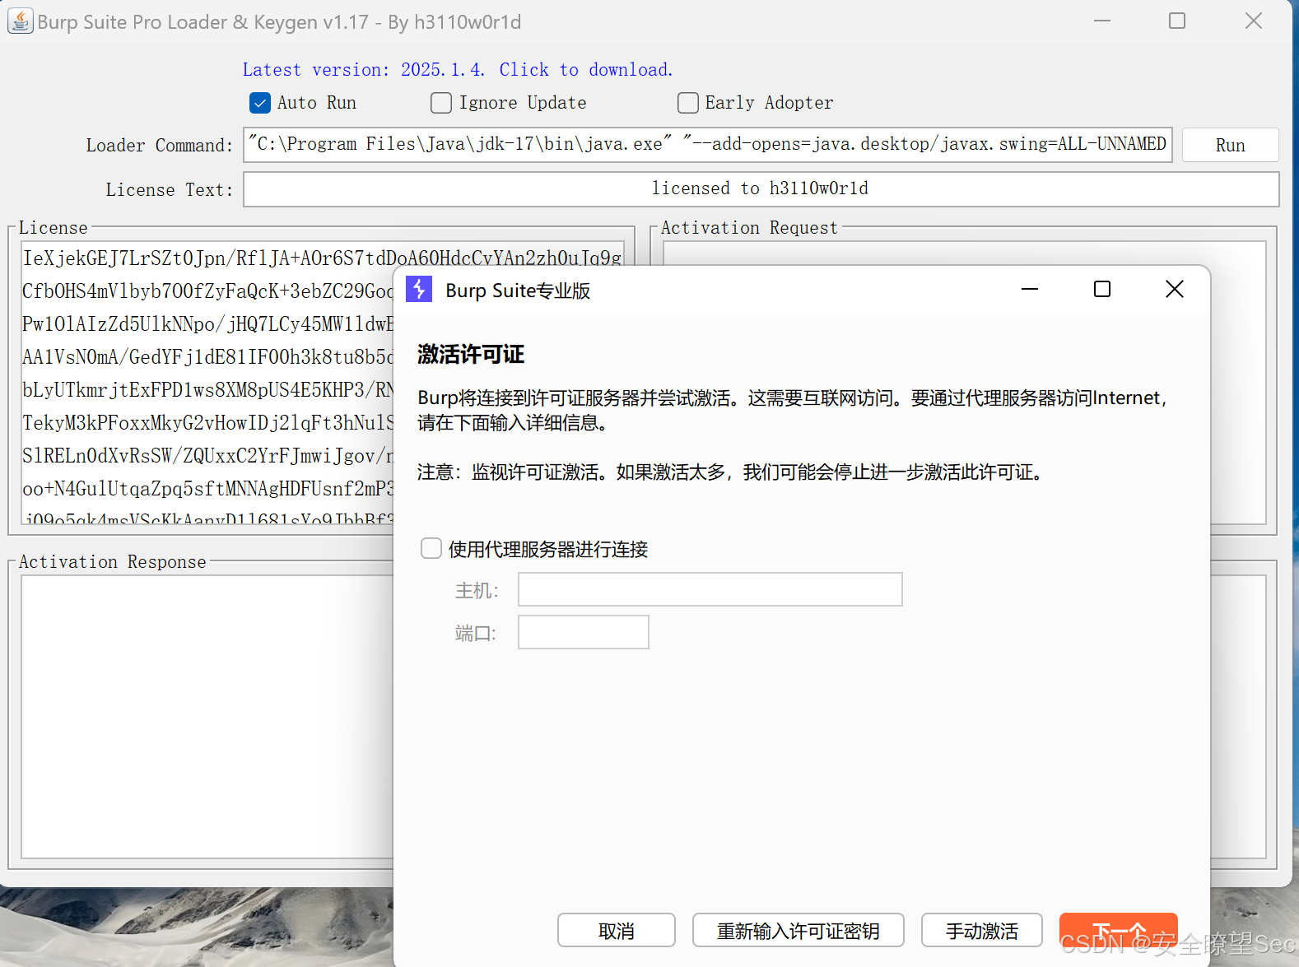The width and height of the screenshot is (1299, 967).
Task: Click the Run button in the Keygen window
Action: (x=1230, y=145)
